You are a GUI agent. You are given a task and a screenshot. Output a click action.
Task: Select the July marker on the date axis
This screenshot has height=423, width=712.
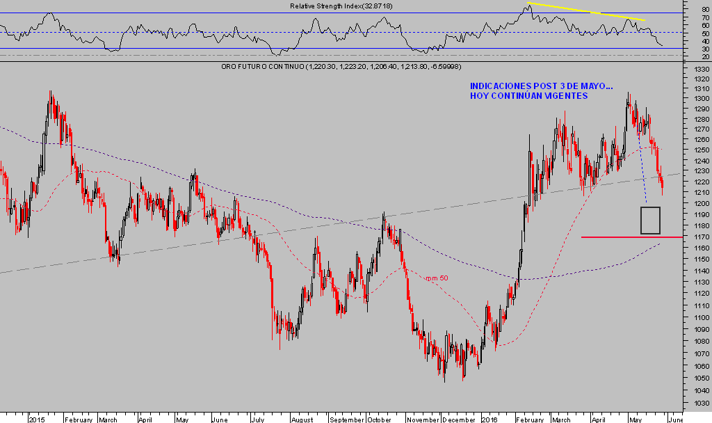[257, 420]
